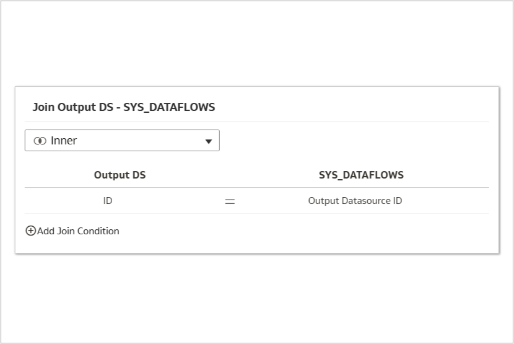Click the Join Output DS - SYS_DATAFLOWS title
Viewport: 514px width, 344px height.
pyautogui.click(x=124, y=107)
